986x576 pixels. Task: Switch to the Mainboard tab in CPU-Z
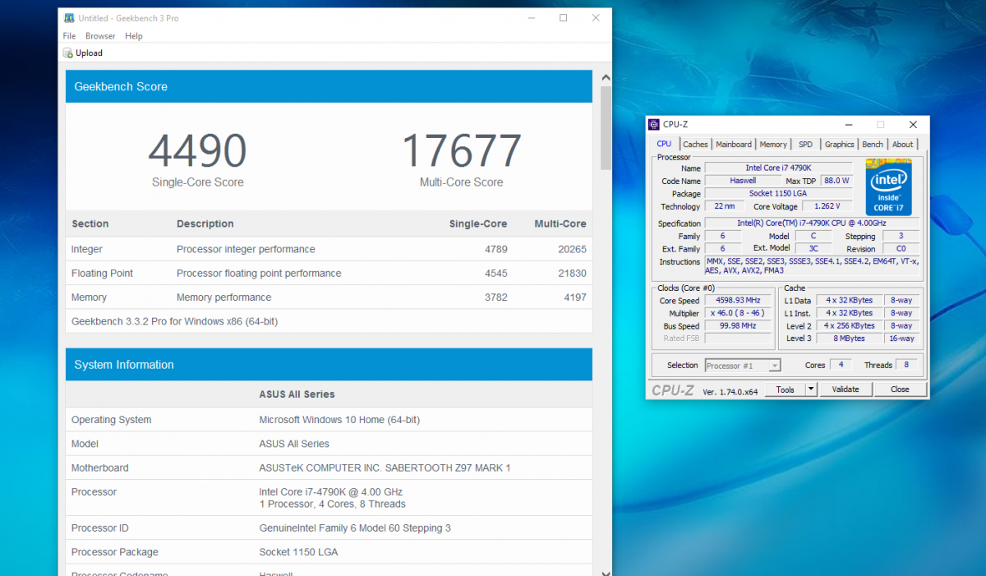tap(734, 145)
